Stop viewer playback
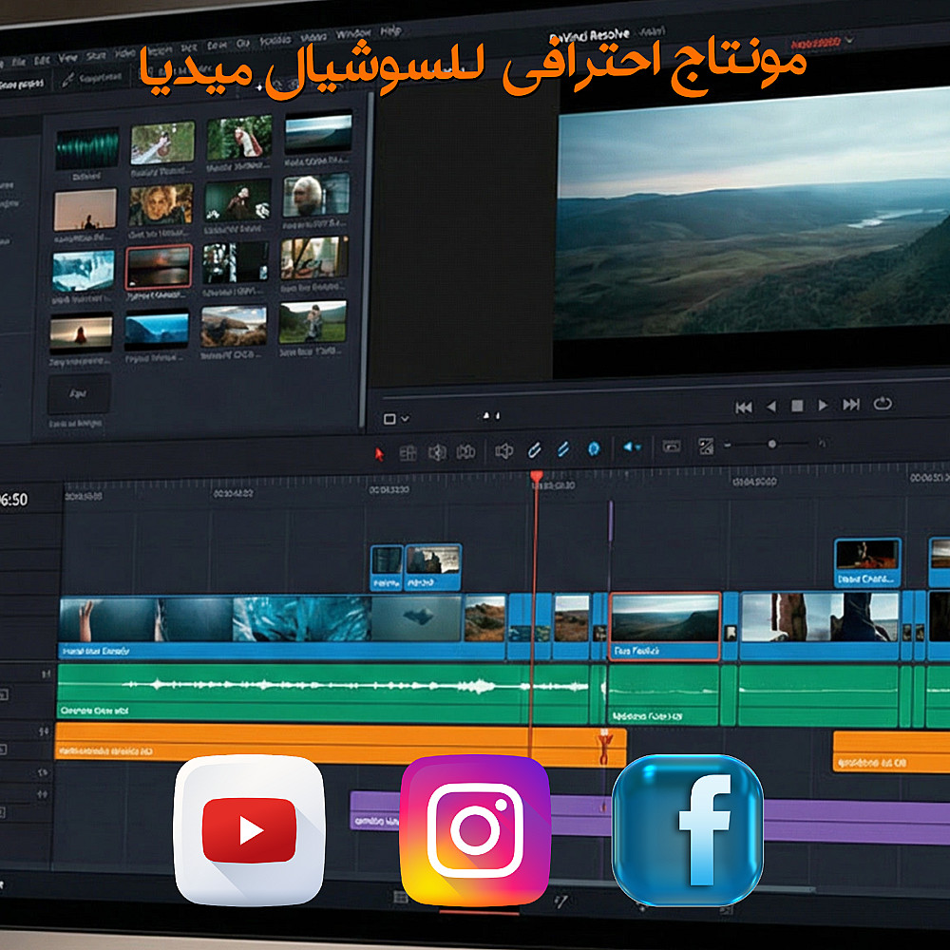This screenshot has height=950, width=950. click(x=797, y=406)
